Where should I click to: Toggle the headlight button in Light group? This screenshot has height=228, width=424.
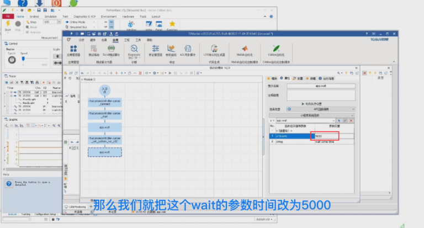[x=57, y=56]
